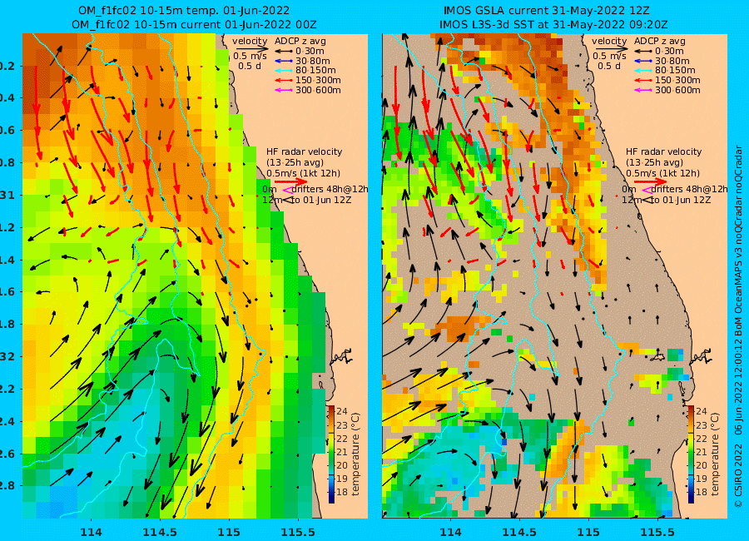Click the black velocity scale arrow in right map
The height and width of the screenshot is (541, 749).
tap(611, 48)
